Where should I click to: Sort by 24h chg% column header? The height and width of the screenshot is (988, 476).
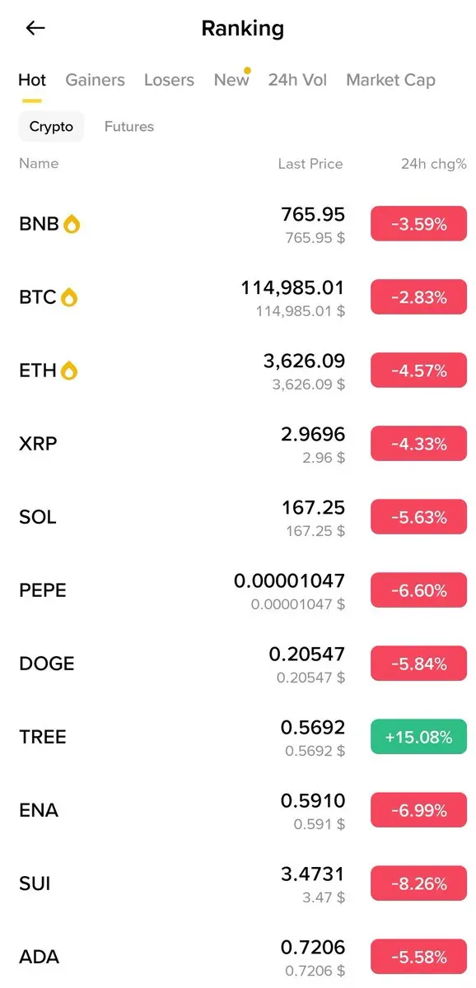pos(433,164)
